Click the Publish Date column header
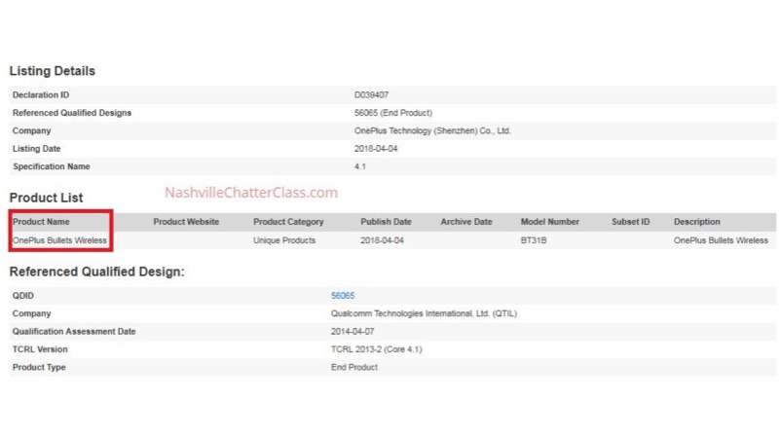 [x=386, y=222]
